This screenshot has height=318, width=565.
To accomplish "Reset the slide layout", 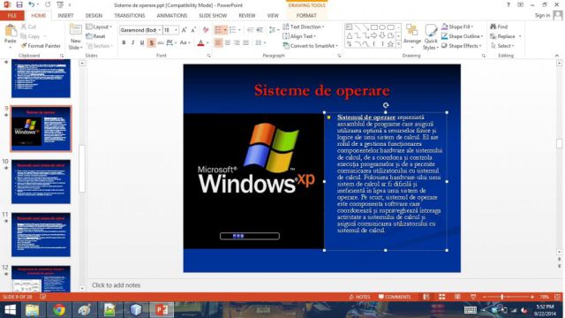I will [x=95, y=36].
